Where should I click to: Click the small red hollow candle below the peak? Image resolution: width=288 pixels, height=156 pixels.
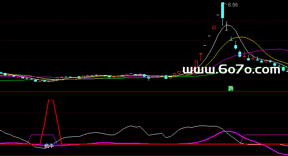tap(214, 28)
